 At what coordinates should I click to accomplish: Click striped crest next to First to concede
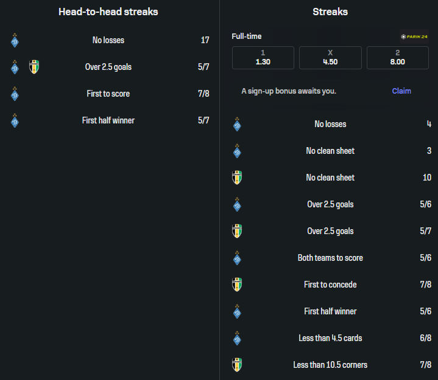point(238,285)
